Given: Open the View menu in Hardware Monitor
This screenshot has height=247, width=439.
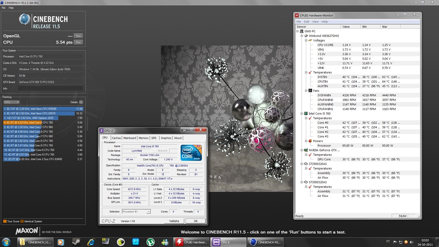Looking at the screenshot, I should (315, 22).
